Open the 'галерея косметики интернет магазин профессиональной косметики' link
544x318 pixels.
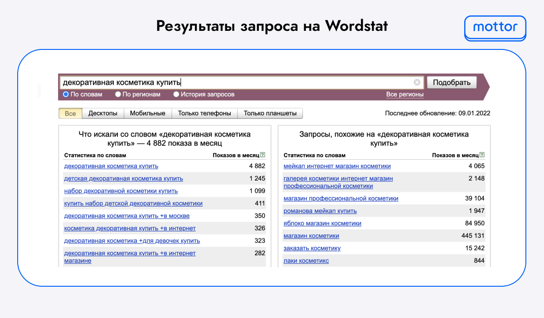(338, 182)
